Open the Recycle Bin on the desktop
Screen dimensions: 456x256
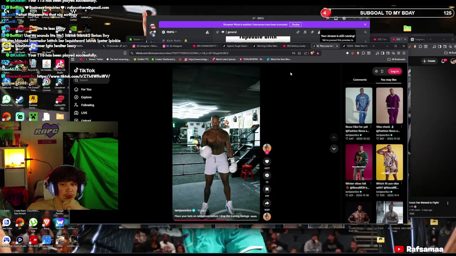33,65
